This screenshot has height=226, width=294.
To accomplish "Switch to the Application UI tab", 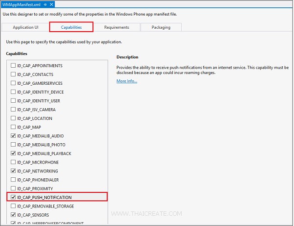I will pos(25,27).
